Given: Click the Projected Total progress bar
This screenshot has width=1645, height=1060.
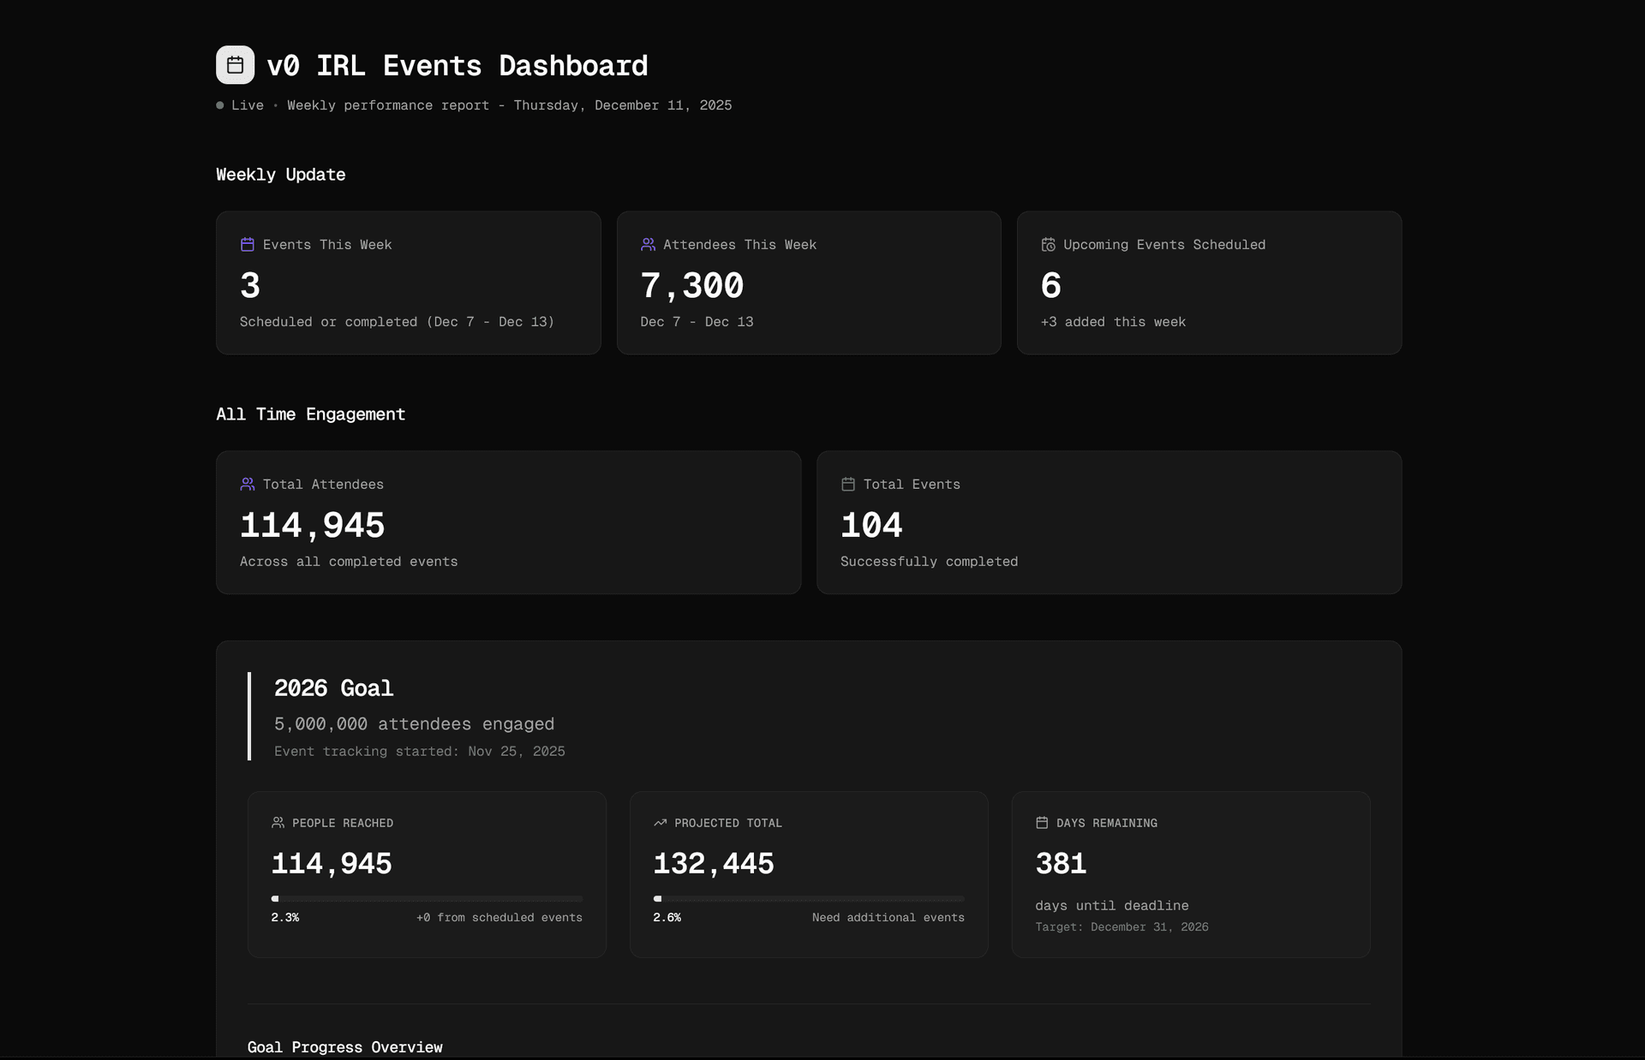Looking at the screenshot, I should coord(809,899).
